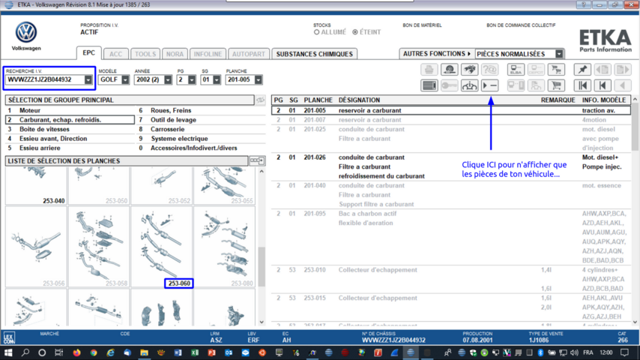Click the list view lines icon
This screenshot has width=640, height=360.
[429, 85]
